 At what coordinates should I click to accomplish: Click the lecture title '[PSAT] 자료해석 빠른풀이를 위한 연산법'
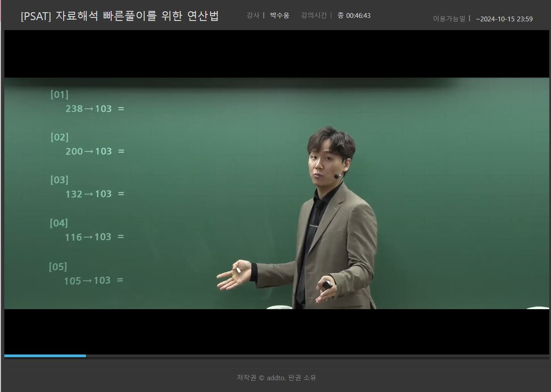tap(119, 16)
